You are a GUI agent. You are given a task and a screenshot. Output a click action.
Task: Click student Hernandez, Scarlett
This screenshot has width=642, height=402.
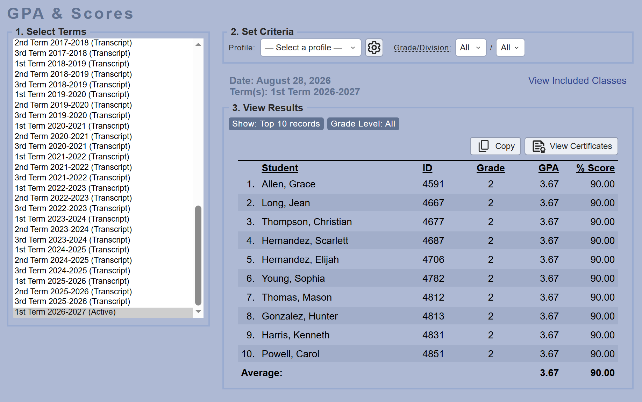pos(305,241)
